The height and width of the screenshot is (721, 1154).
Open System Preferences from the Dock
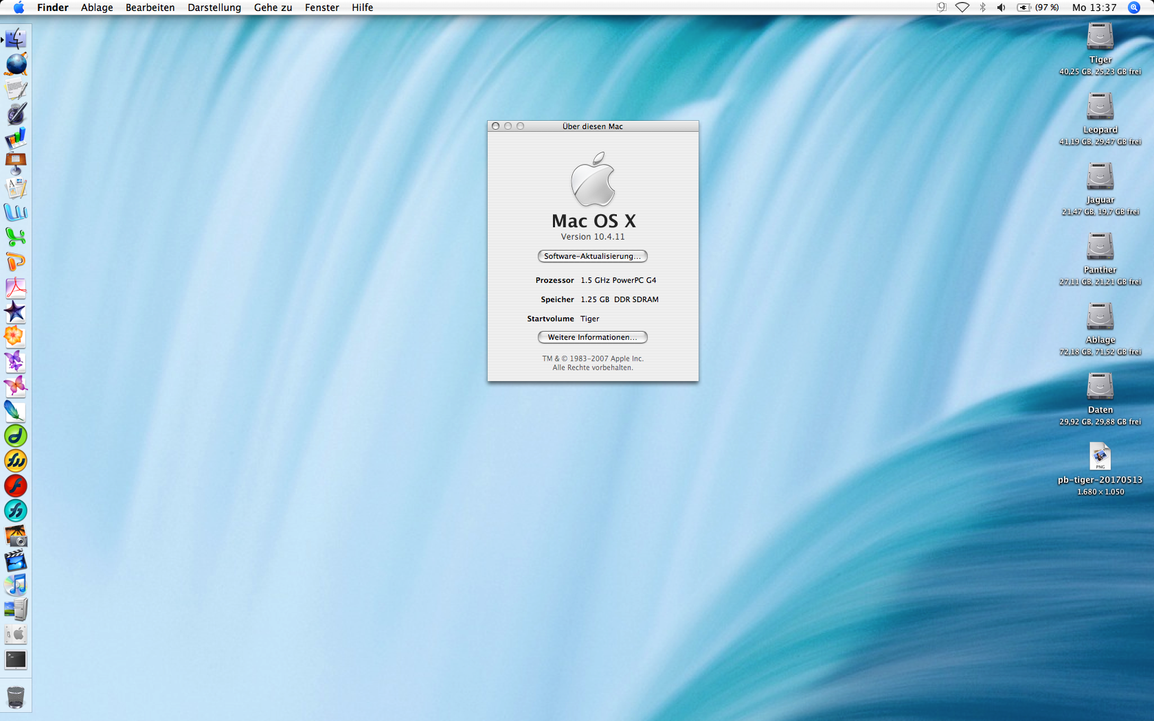pyautogui.click(x=16, y=634)
